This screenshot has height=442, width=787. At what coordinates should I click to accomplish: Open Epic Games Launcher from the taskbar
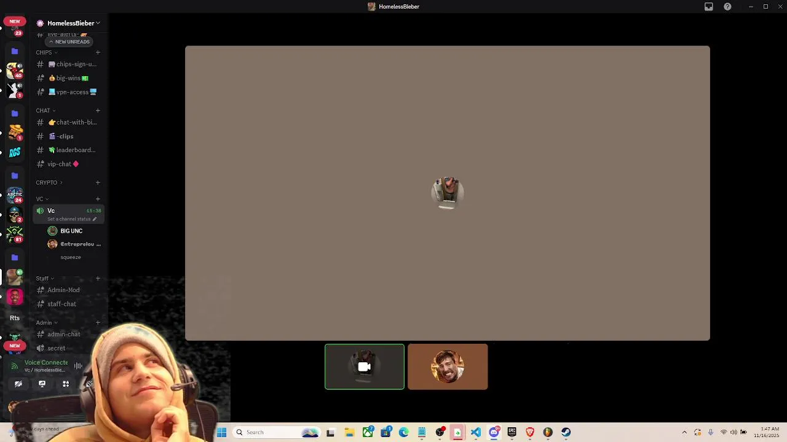(512, 432)
